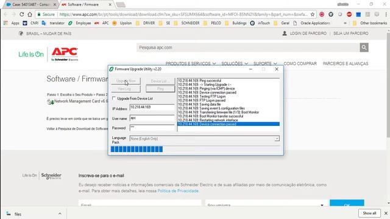
Task: Toggle Upgrade From Device List checkbox
Action: point(114,99)
